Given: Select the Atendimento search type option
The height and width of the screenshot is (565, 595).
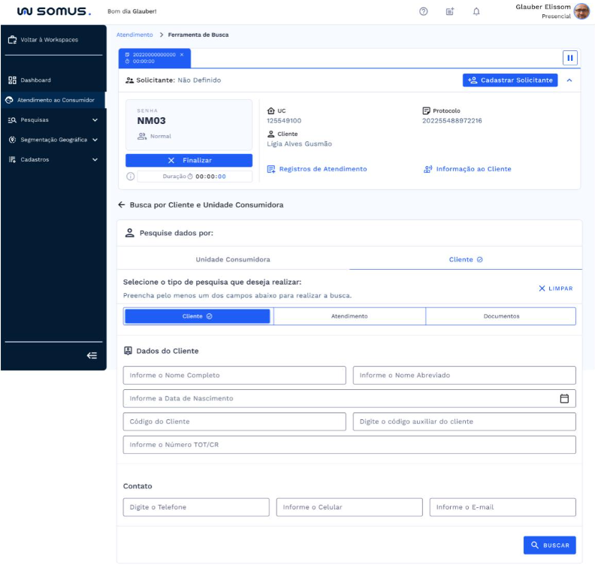Looking at the screenshot, I should 349,316.
